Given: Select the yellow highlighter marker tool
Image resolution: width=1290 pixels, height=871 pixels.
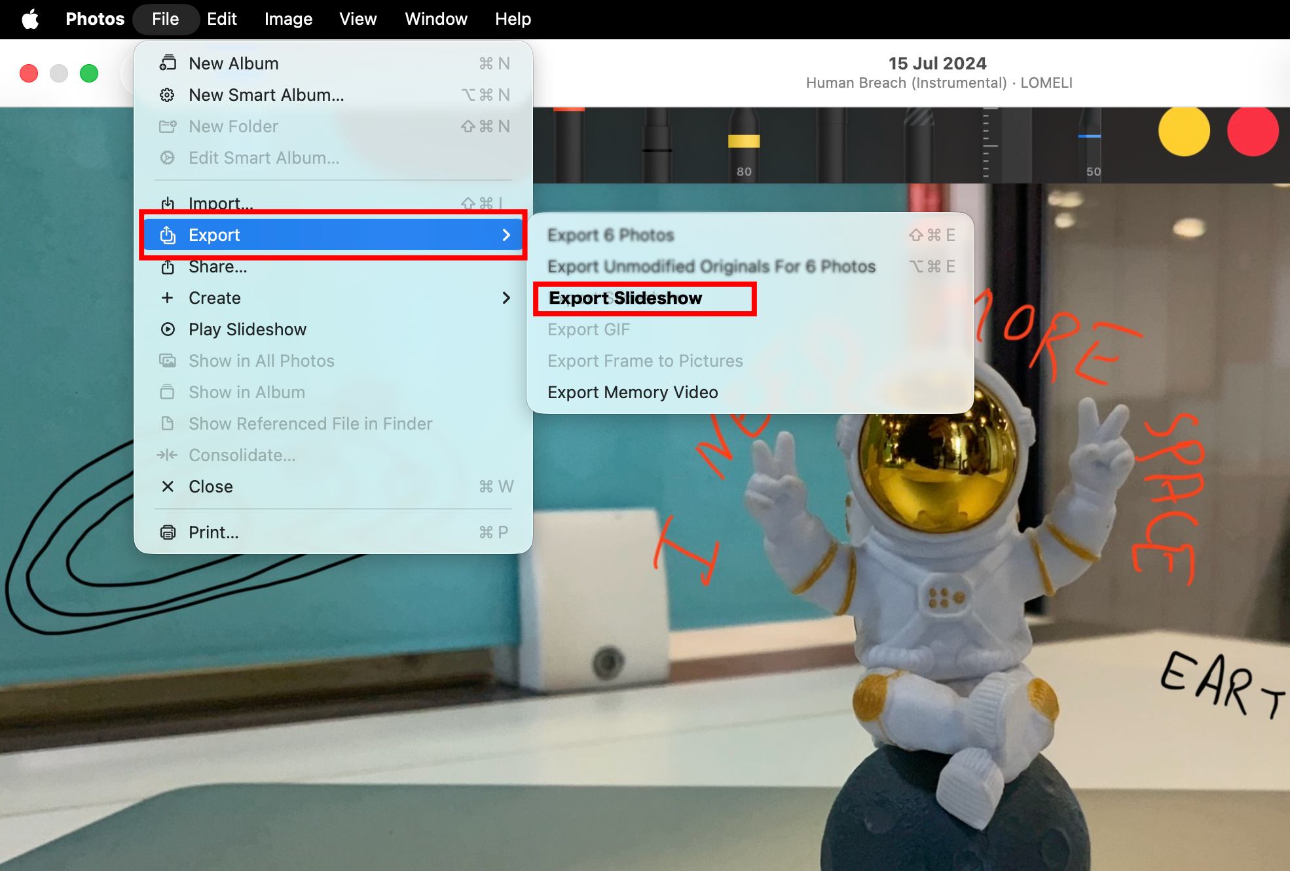Looking at the screenshot, I should tap(744, 145).
